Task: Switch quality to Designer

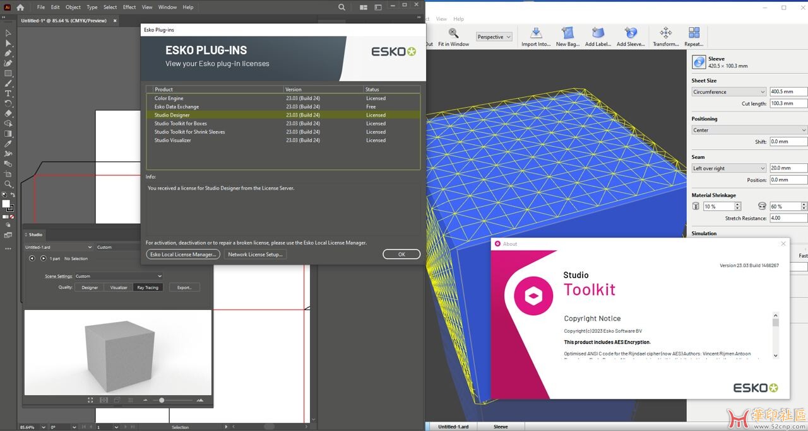Action: [90, 287]
